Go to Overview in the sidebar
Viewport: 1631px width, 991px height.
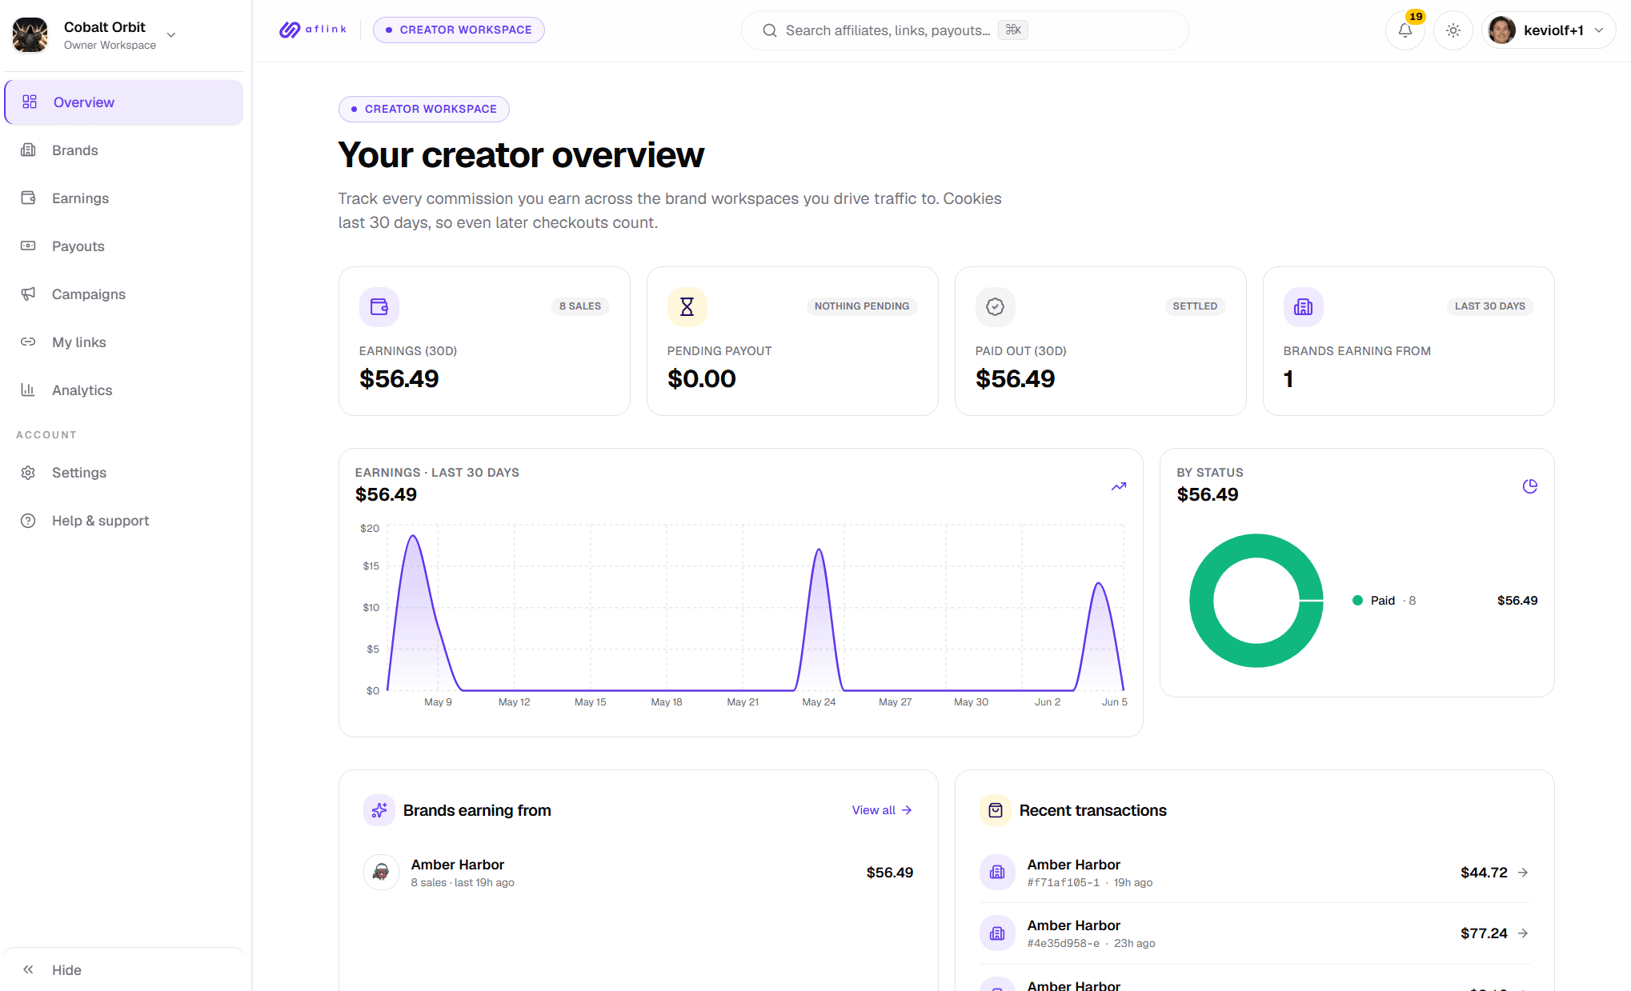point(124,102)
